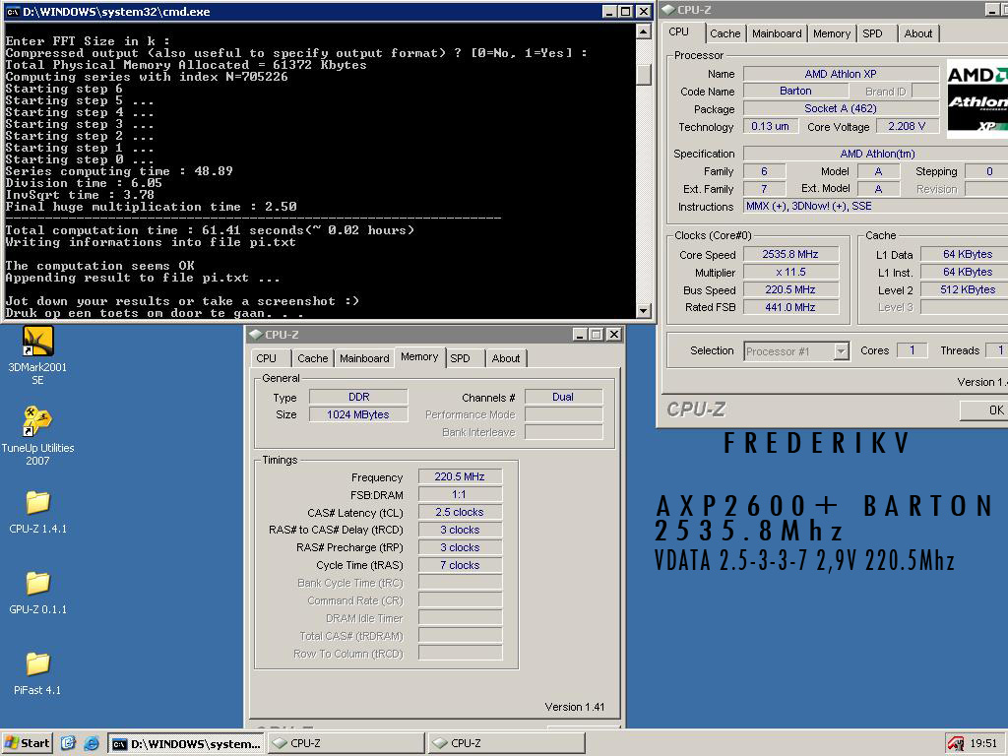Click the Core Voltage value 2.208 V
1008x756 pixels.
907,126
